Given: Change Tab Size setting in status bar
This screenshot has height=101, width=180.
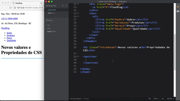Looking at the screenshot, I should (x=170, y=98).
